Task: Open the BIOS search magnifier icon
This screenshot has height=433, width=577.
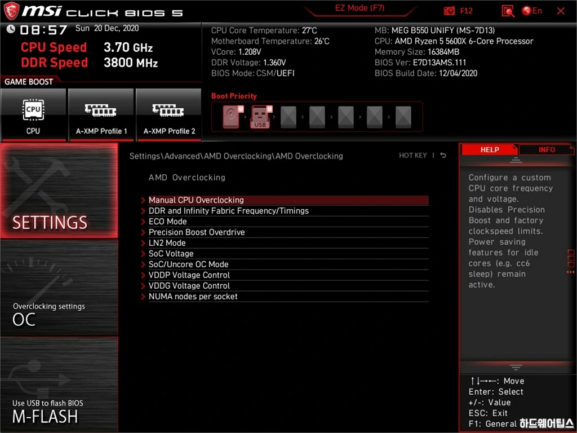Action: [x=508, y=11]
